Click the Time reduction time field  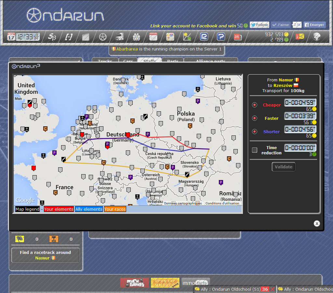pyautogui.click(x=300, y=147)
